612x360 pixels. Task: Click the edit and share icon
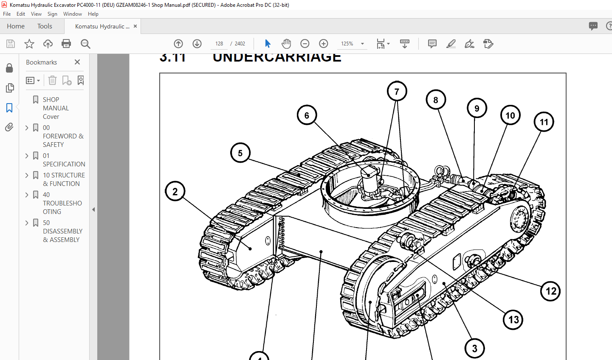pyautogui.click(x=488, y=44)
